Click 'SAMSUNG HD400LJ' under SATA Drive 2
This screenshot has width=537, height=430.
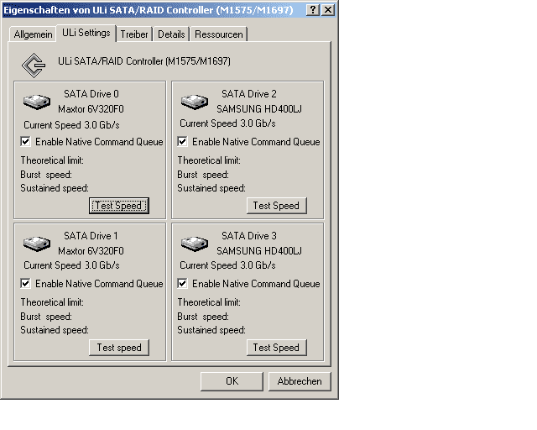[x=259, y=109]
